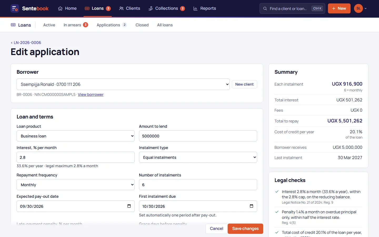
Task: Click the Last instalment date 30 Mar 2027
Action: pos(350,158)
